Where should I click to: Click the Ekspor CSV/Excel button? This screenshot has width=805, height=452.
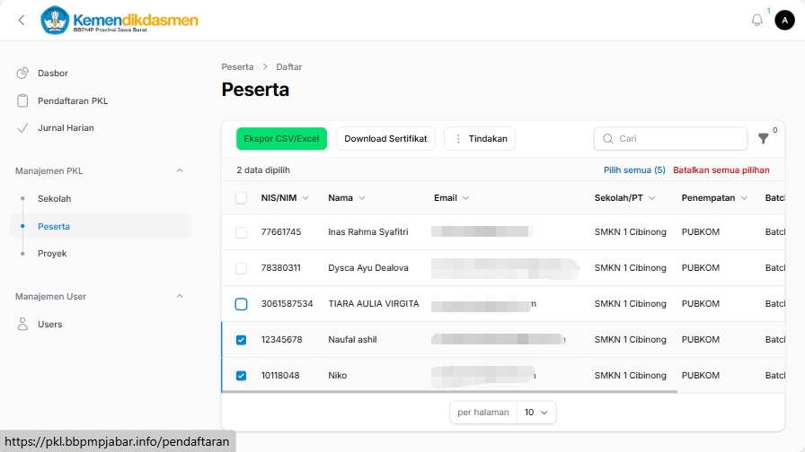[281, 139]
